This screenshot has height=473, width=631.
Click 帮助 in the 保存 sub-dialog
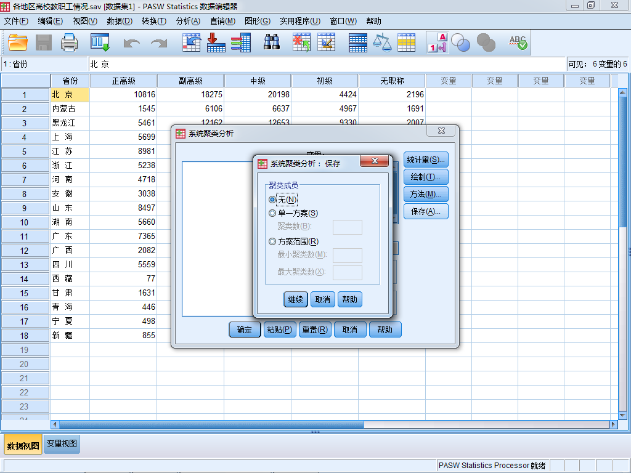pyautogui.click(x=350, y=299)
